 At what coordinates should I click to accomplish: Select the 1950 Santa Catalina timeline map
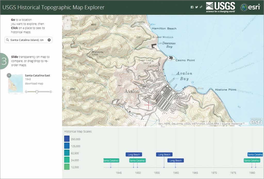pos(137,160)
